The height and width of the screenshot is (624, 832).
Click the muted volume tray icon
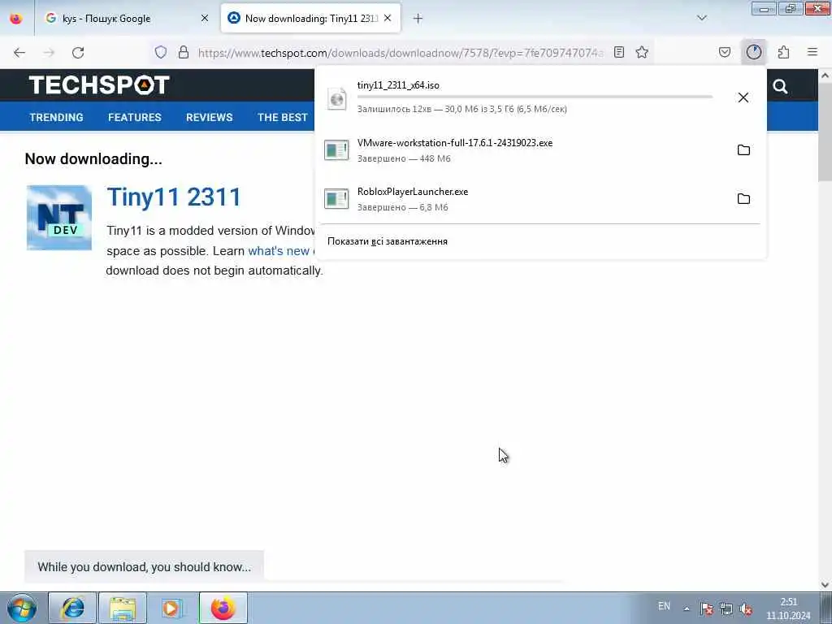(x=746, y=609)
